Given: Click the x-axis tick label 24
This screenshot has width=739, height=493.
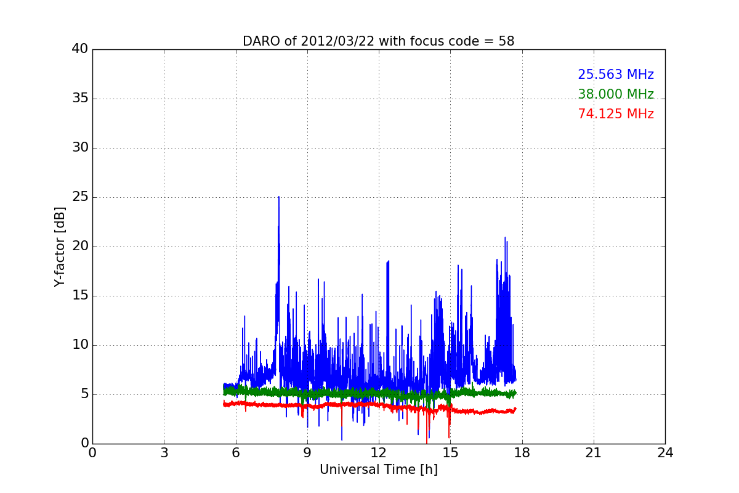Looking at the screenshot, I should click(x=665, y=452).
